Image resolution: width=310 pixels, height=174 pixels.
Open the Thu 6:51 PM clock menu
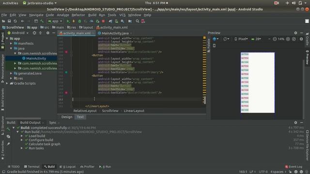156,3
